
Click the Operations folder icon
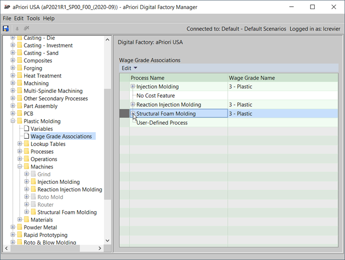tap(26, 159)
